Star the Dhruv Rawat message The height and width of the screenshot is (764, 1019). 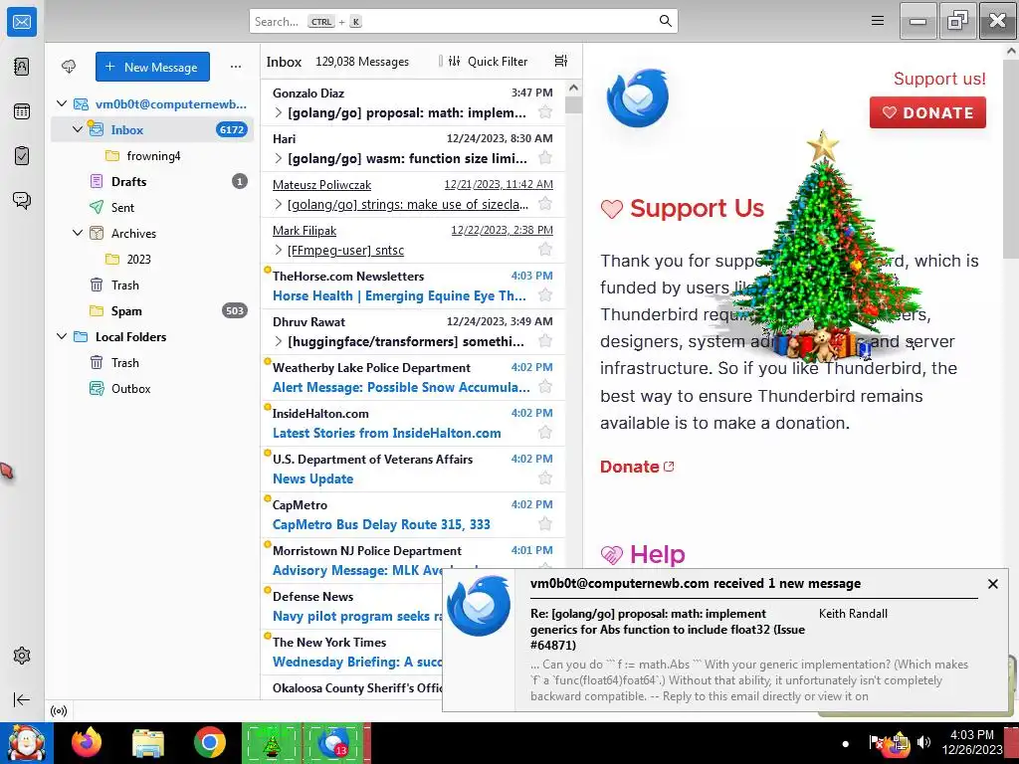tap(545, 341)
